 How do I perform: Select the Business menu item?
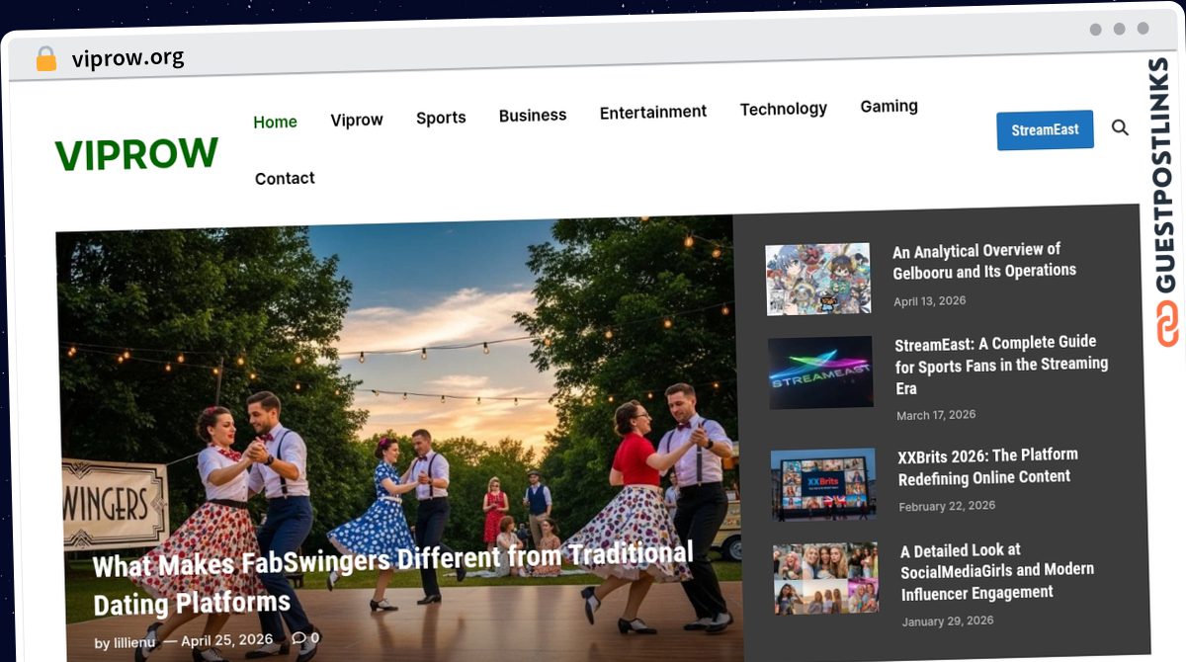(533, 115)
